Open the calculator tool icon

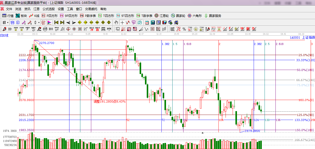coord(153,22)
